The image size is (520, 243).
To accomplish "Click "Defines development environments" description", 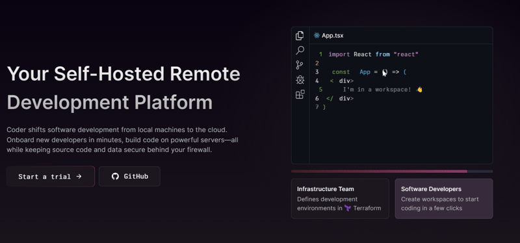I will [339, 203].
